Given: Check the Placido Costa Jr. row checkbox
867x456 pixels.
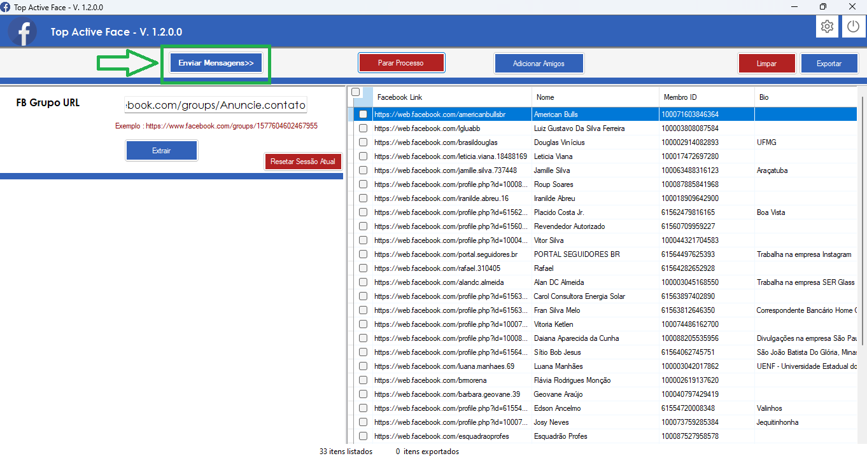Looking at the screenshot, I should pyautogui.click(x=363, y=212).
